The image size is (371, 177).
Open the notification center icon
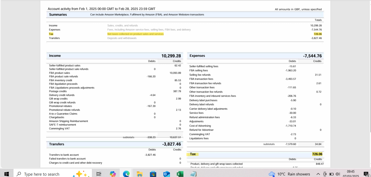coord(366,174)
